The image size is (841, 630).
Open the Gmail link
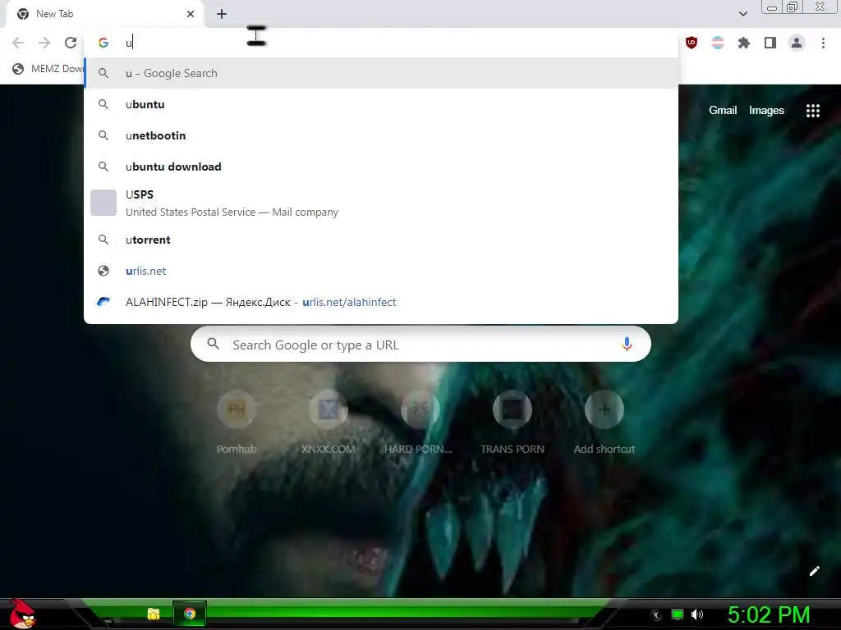point(723,111)
